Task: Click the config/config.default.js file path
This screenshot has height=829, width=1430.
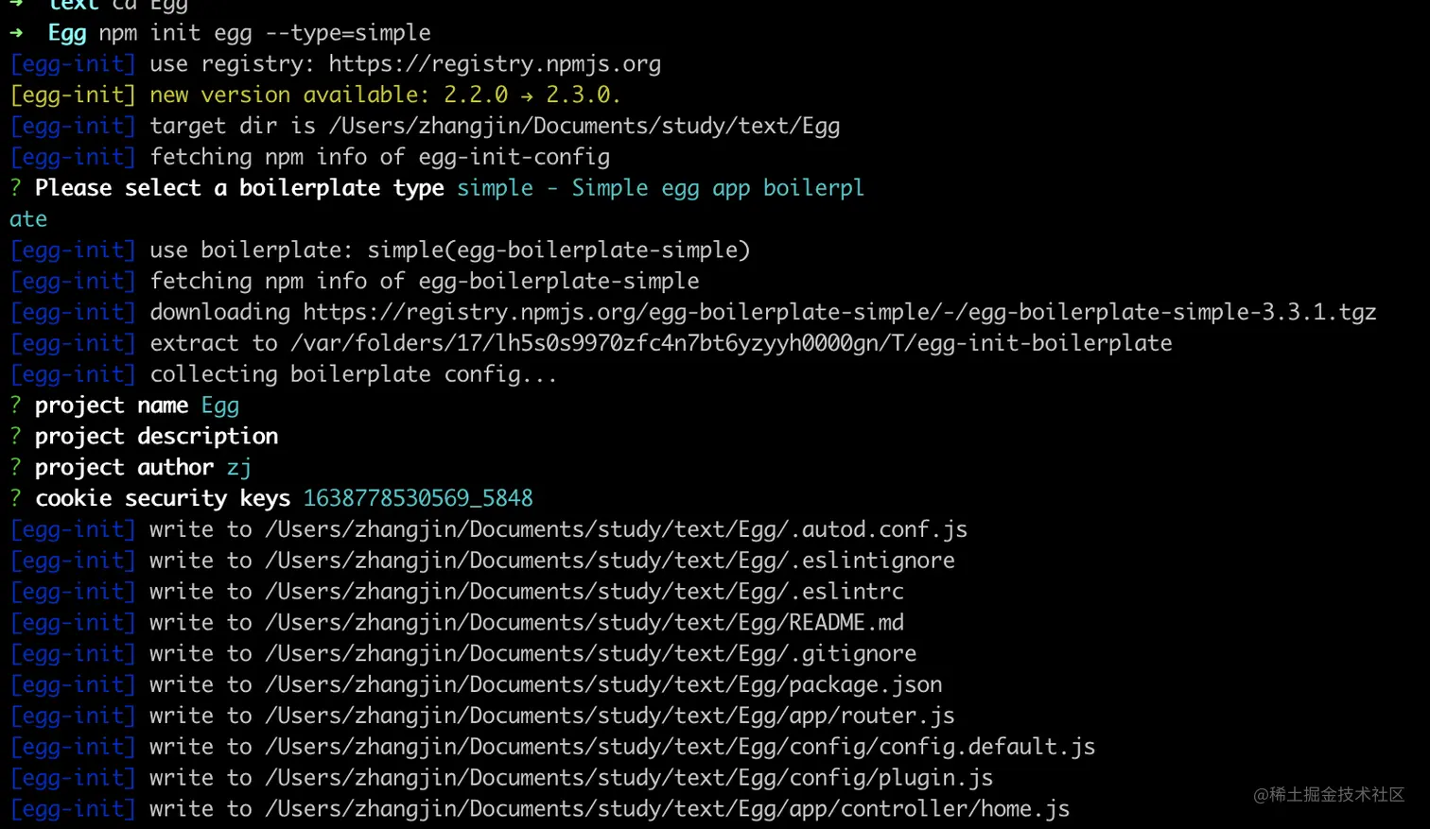Action: [x=679, y=747]
